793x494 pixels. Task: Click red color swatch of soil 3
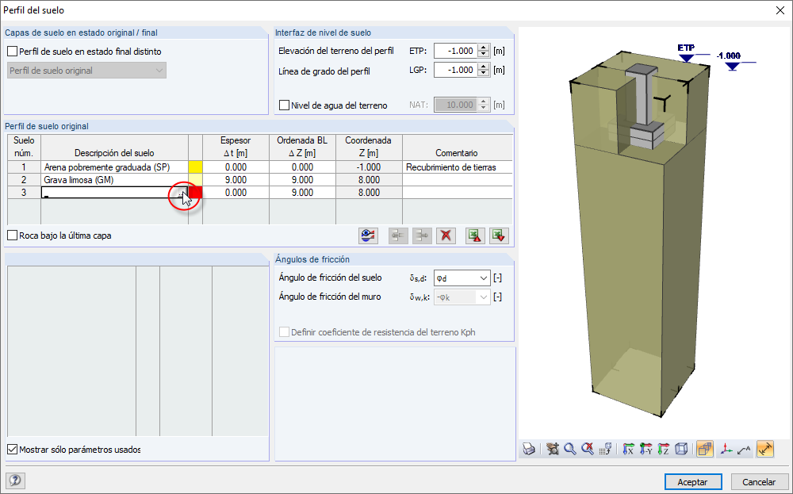click(x=195, y=192)
